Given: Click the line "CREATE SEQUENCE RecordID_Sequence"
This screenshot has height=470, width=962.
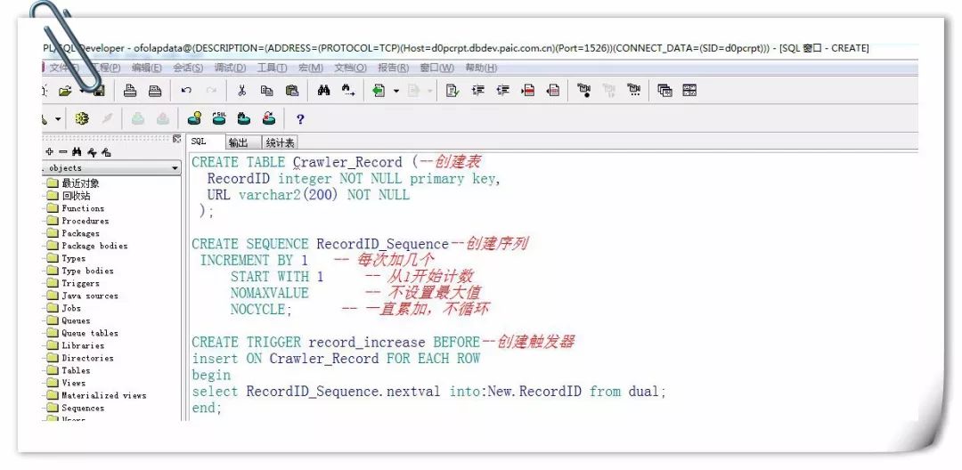Looking at the screenshot, I should pos(321,244).
